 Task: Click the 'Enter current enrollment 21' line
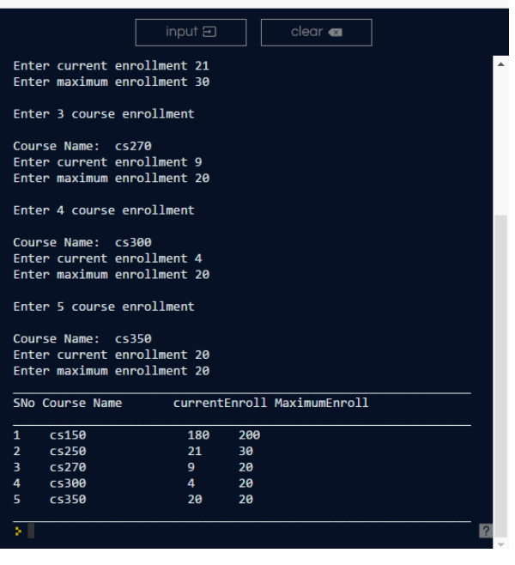(x=111, y=66)
